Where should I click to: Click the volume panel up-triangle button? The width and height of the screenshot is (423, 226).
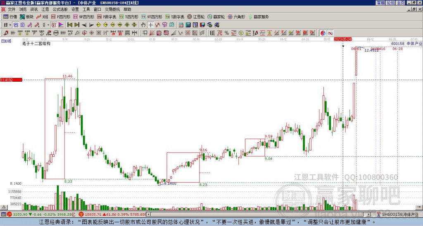[x=4, y=207]
